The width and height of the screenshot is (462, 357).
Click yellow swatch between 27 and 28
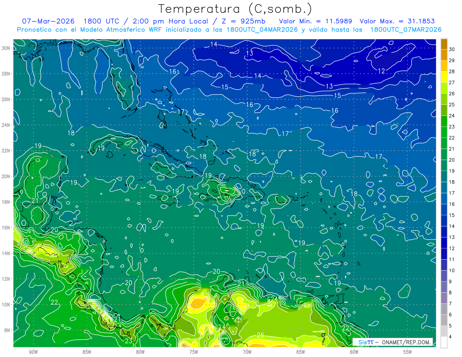(444, 77)
